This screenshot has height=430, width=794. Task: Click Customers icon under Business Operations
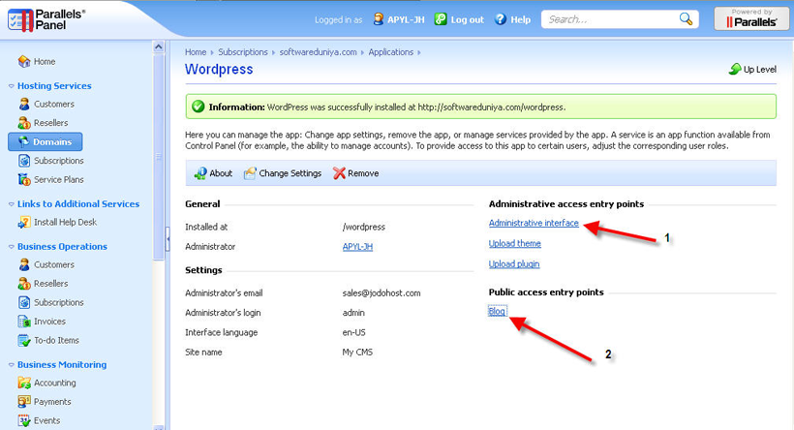(24, 264)
